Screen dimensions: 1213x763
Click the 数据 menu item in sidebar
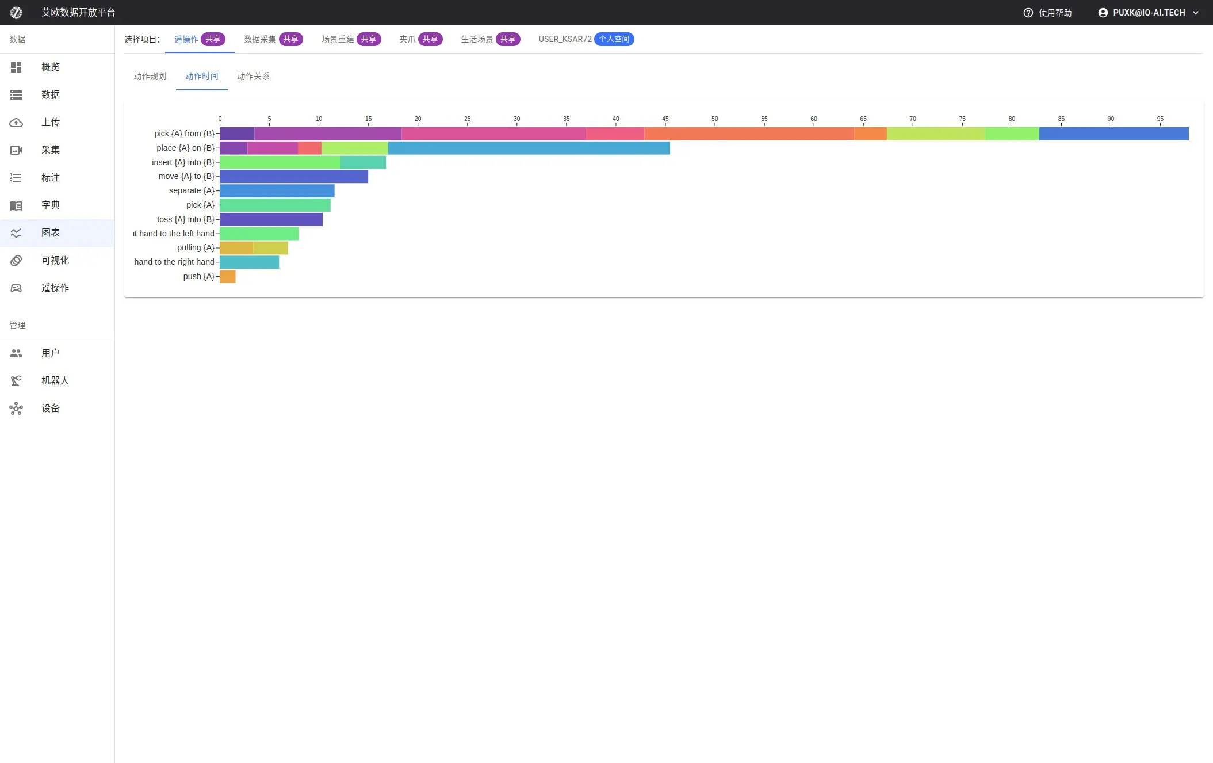pyautogui.click(x=51, y=95)
